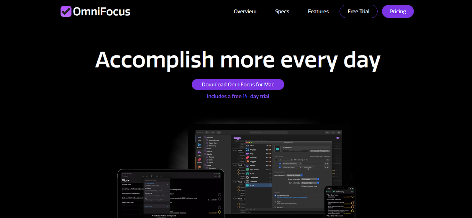Select Forecast row in the Perspectives list
472x218 pixels.
click(x=258, y=158)
